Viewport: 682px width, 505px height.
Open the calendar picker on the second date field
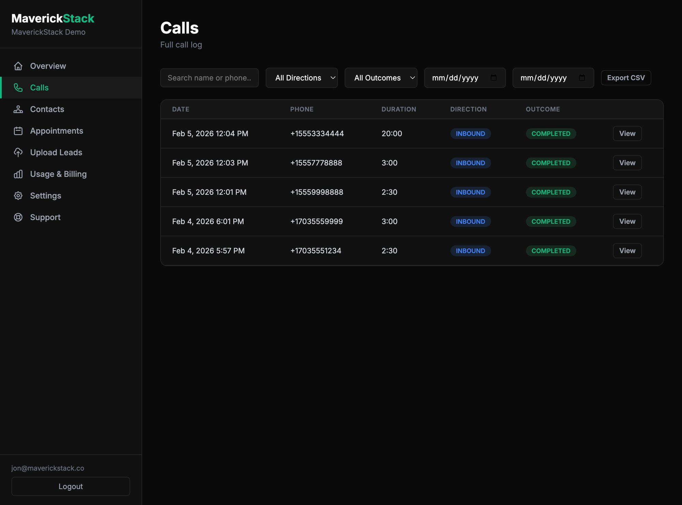pos(582,78)
